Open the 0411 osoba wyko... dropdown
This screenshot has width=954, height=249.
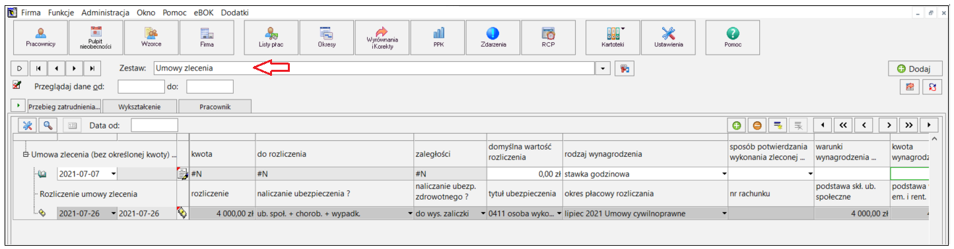(x=559, y=213)
